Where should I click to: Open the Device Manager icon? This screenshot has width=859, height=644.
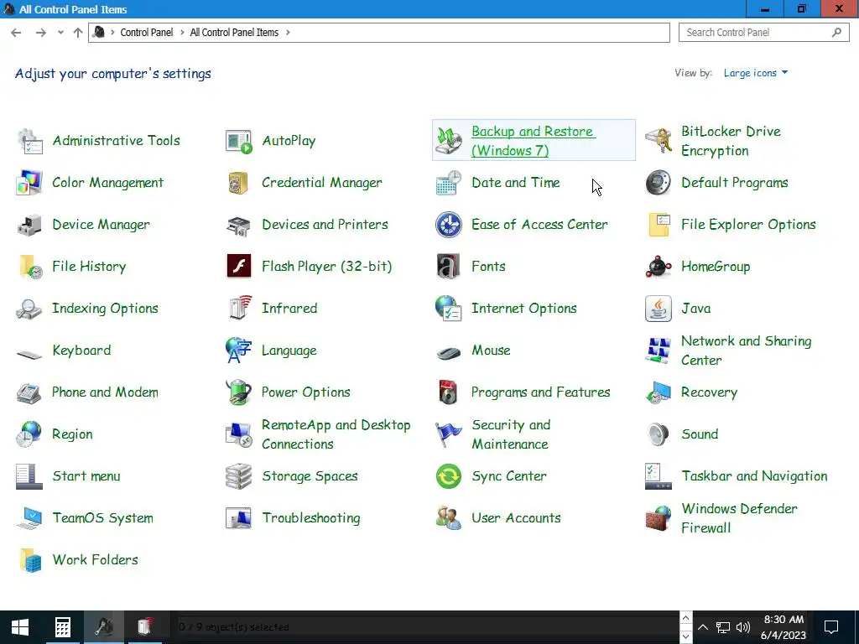pos(29,225)
